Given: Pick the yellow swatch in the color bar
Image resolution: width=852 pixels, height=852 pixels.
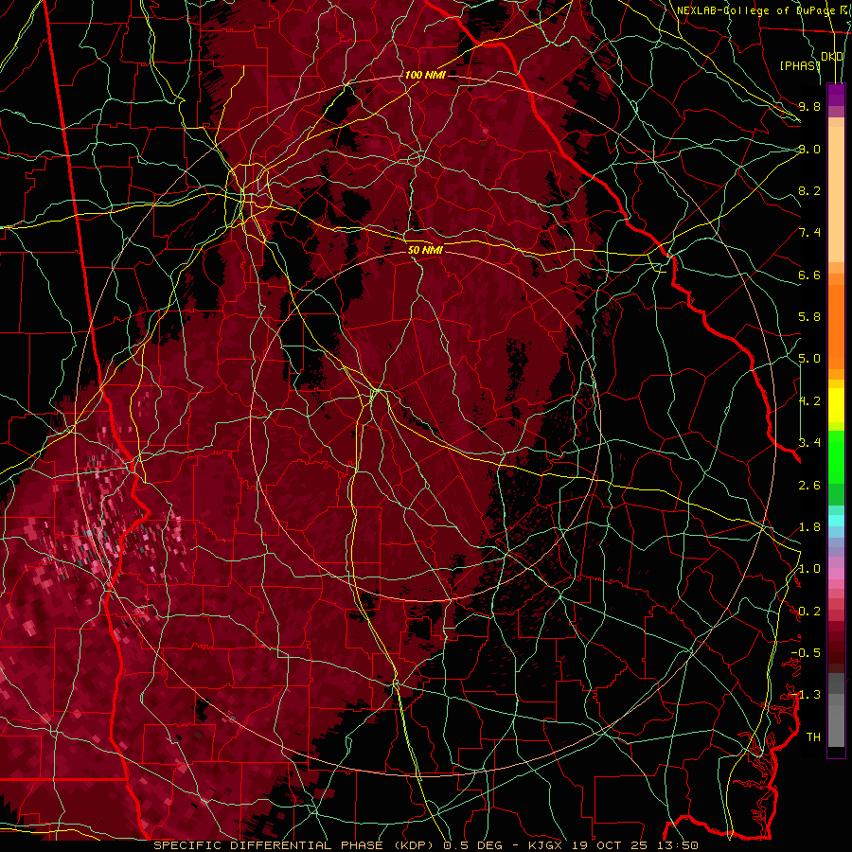Looking at the screenshot, I should [x=836, y=405].
